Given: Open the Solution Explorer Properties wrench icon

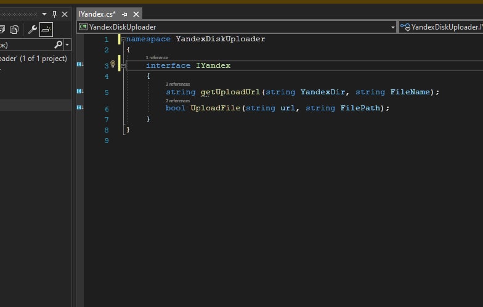Looking at the screenshot, I should pyautogui.click(x=32, y=30).
